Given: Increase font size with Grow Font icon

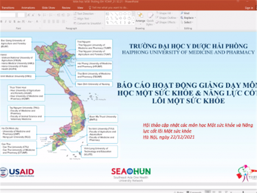Looking at the screenshot, I should coord(28,14).
